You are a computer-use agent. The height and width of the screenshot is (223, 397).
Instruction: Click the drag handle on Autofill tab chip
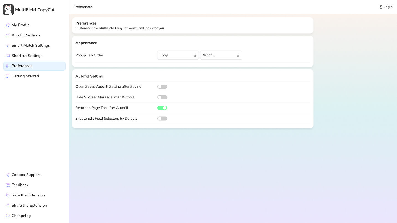pyautogui.click(x=238, y=55)
